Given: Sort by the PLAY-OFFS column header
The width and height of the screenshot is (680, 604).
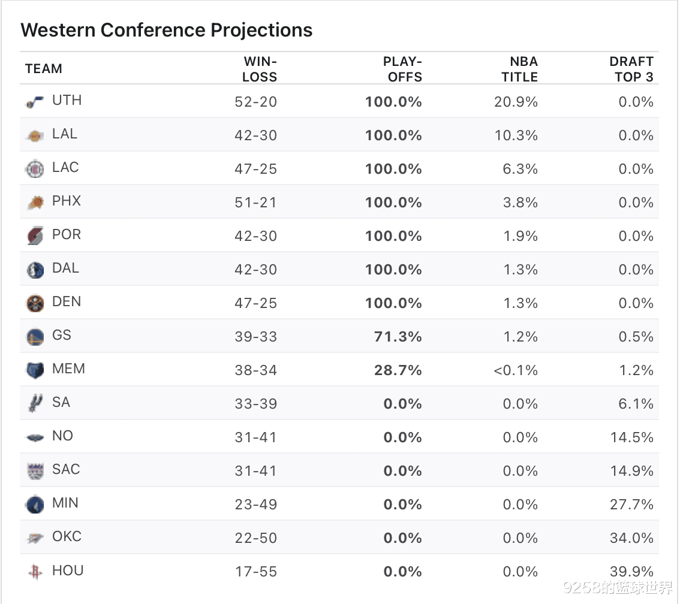Looking at the screenshot, I should 402,69.
